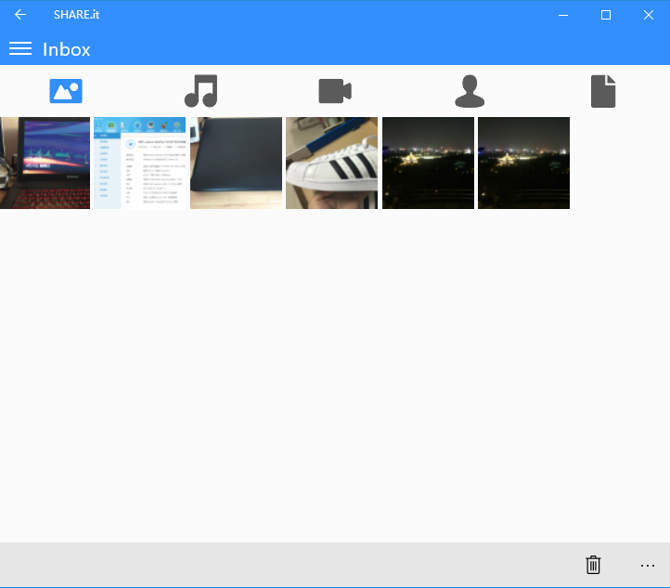Open the first night cityscape photo
Viewport: 670px width, 588px height.
pyautogui.click(x=428, y=163)
